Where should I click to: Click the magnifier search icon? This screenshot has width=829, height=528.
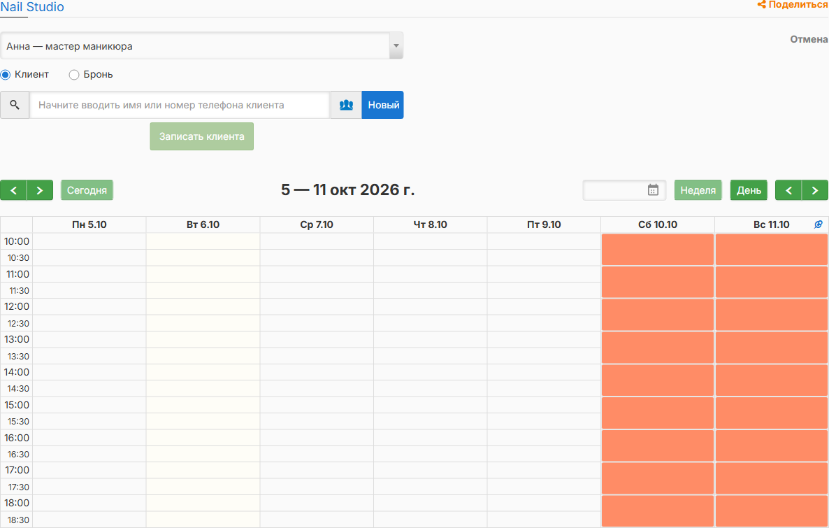pyautogui.click(x=15, y=105)
